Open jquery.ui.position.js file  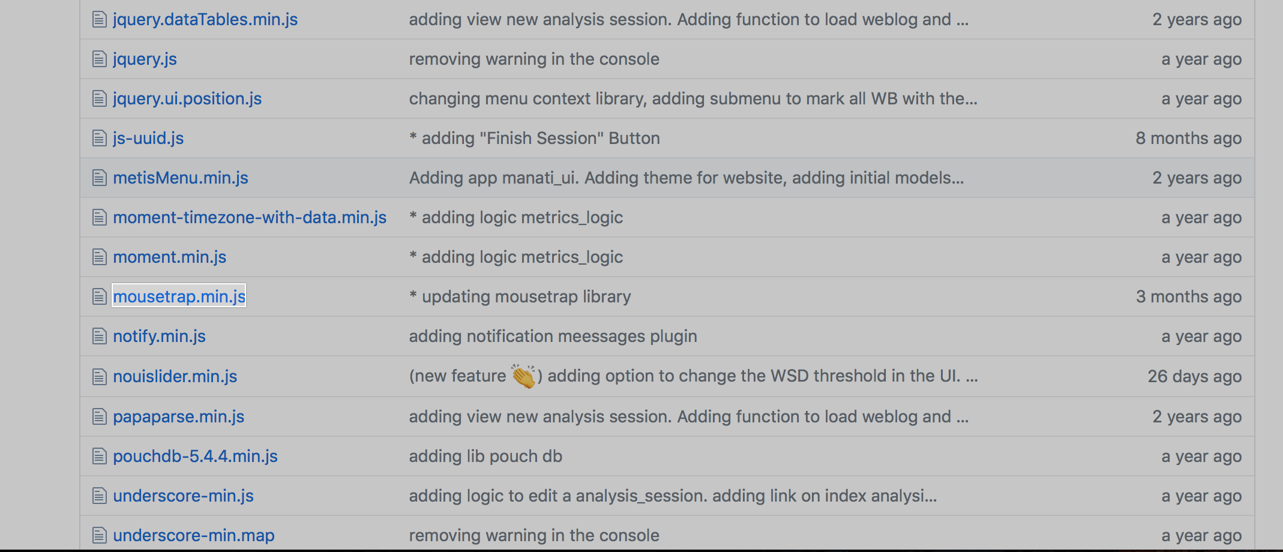pos(187,98)
